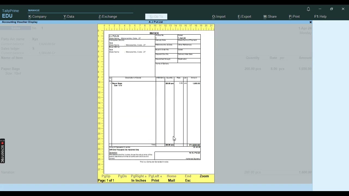Click Paper Bags item in invoice preview
The height and width of the screenshot is (196, 349).
tap(117, 83)
